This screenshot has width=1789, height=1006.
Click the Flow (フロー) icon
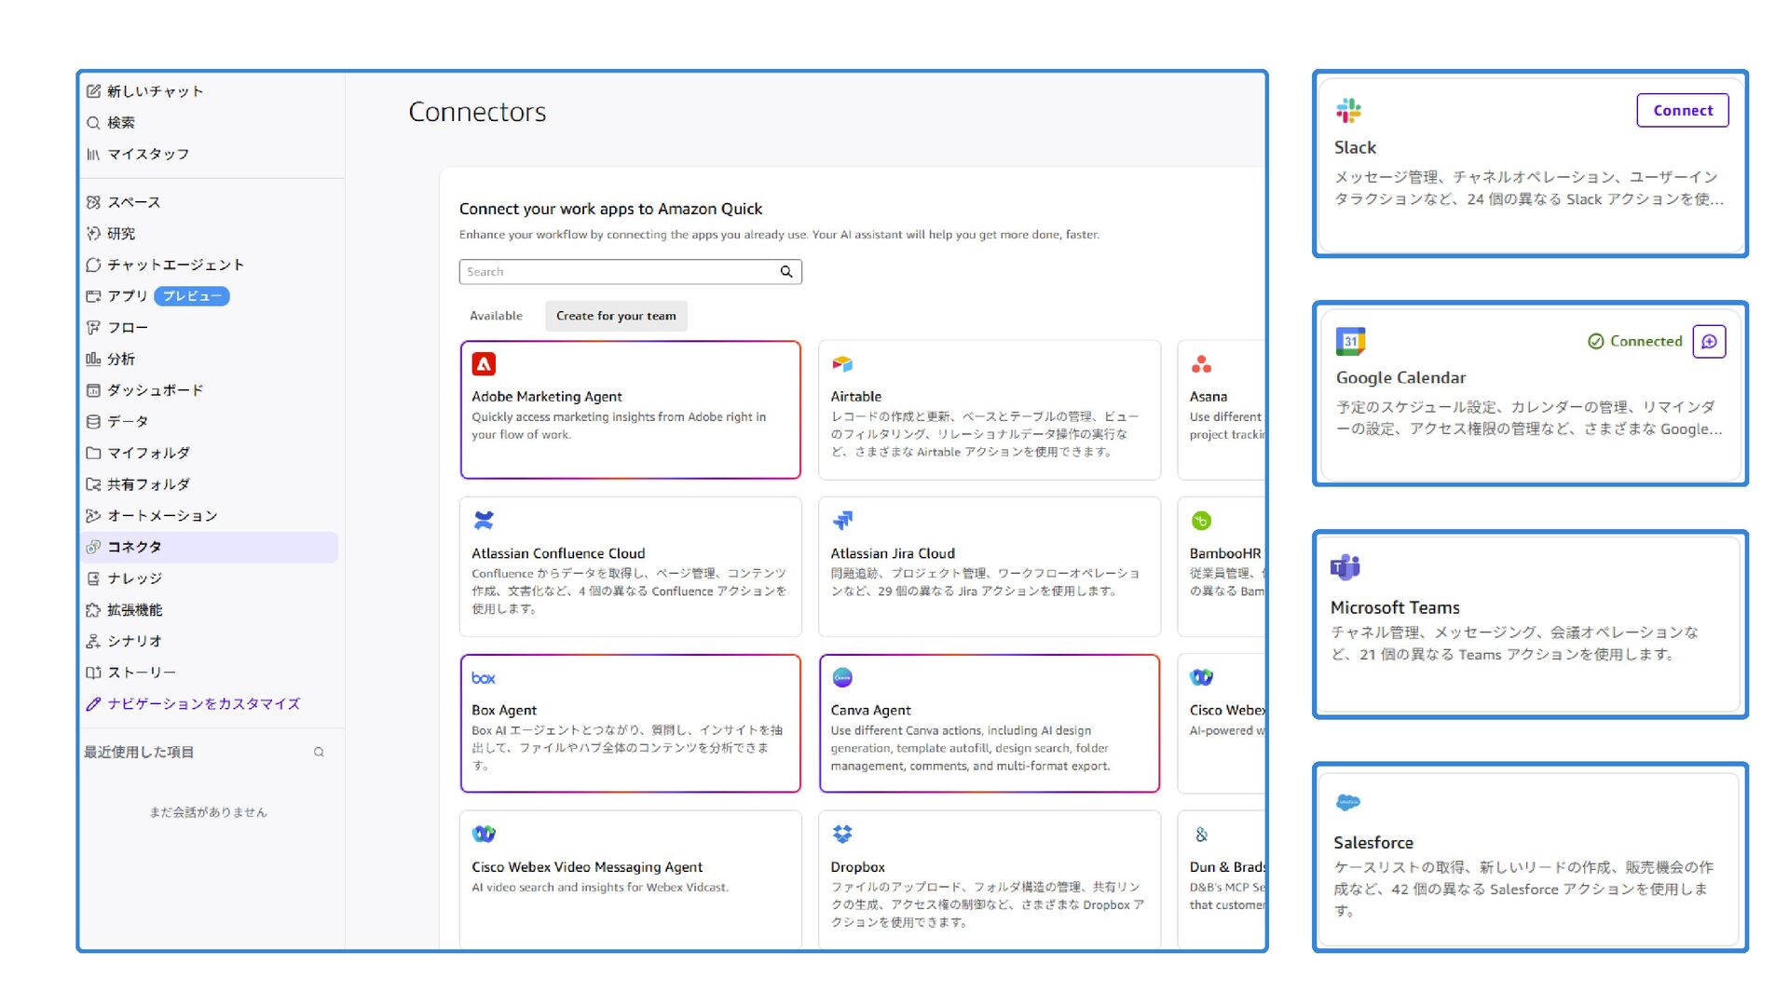[93, 328]
